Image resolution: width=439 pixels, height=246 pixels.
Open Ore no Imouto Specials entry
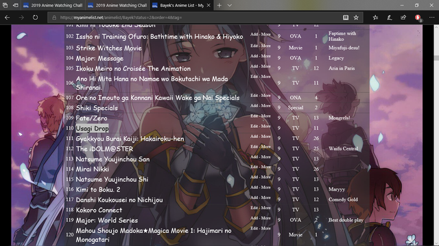(x=158, y=98)
